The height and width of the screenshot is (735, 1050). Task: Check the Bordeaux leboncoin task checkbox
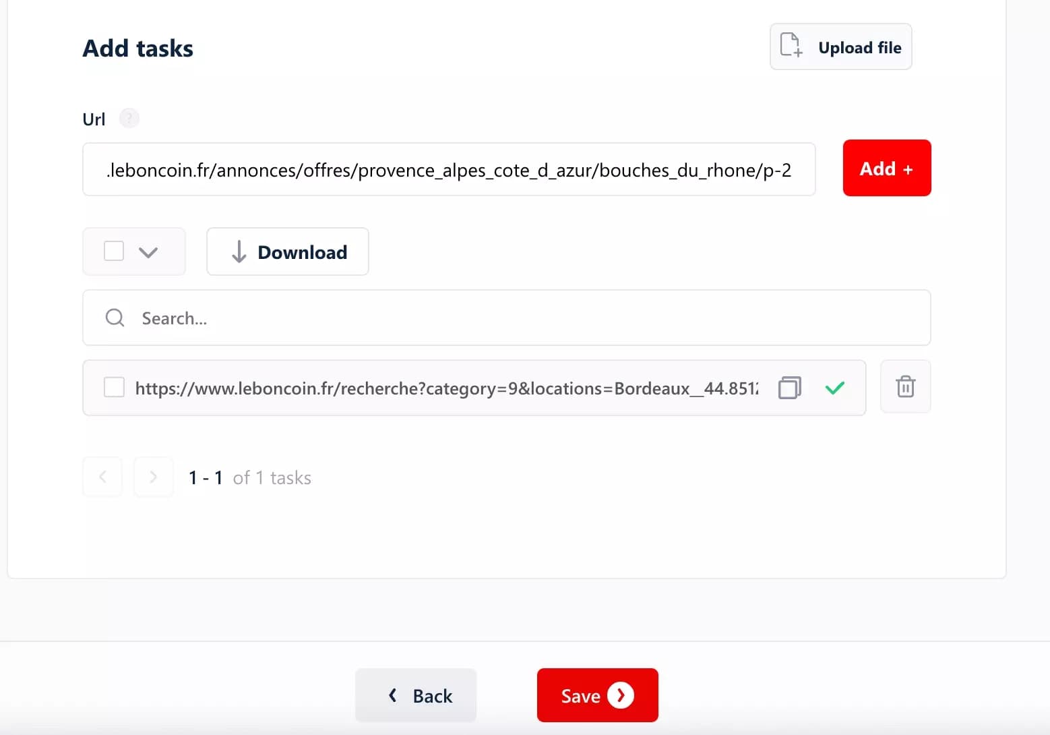click(114, 388)
